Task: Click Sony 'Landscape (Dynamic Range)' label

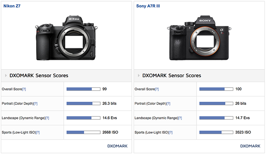Action: click(x=156, y=118)
